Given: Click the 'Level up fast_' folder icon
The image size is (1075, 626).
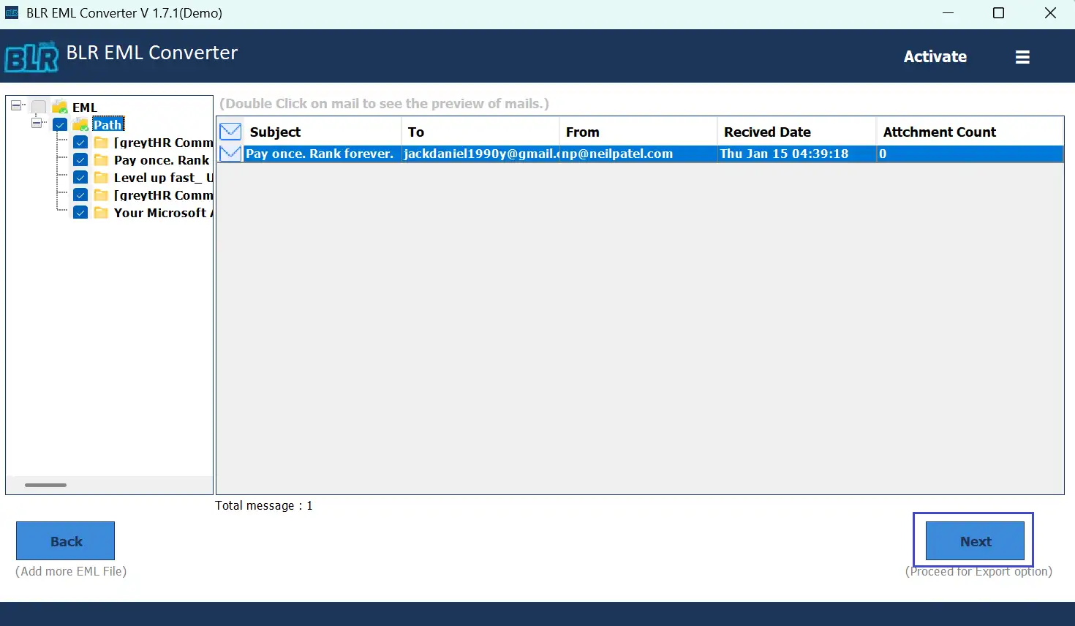Looking at the screenshot, I should pos(101,178).
